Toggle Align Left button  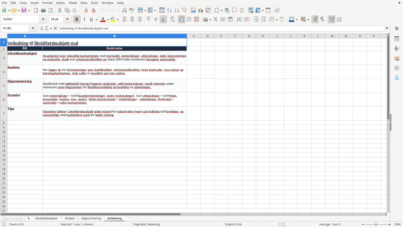click(125, 20)
